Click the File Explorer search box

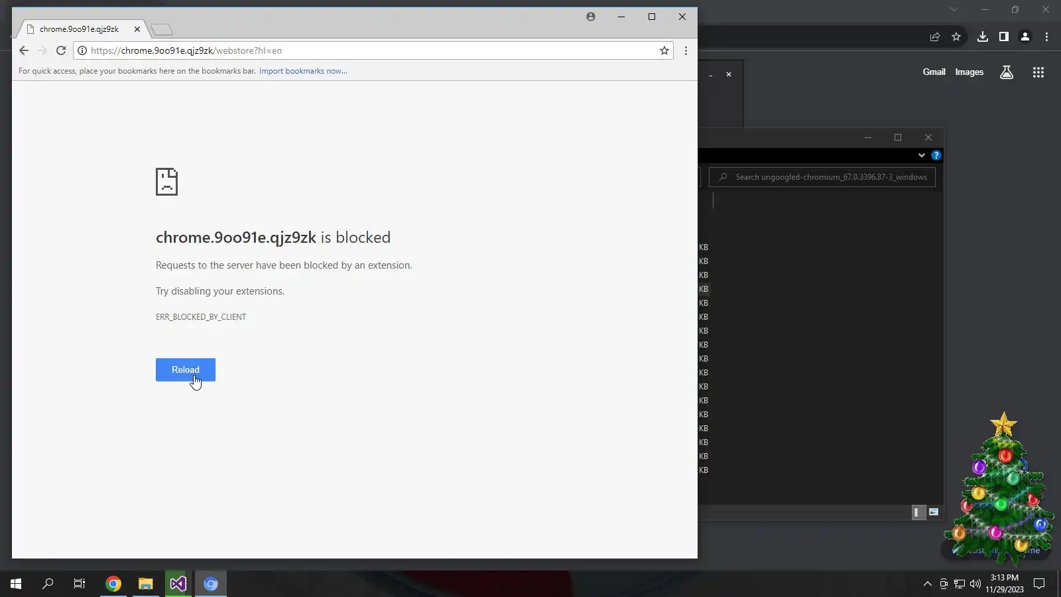[822, 177]
